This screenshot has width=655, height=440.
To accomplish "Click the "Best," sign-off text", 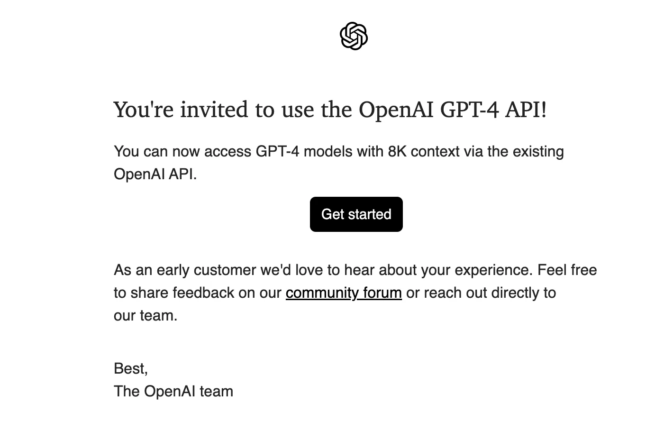I will tap(131, 369).
